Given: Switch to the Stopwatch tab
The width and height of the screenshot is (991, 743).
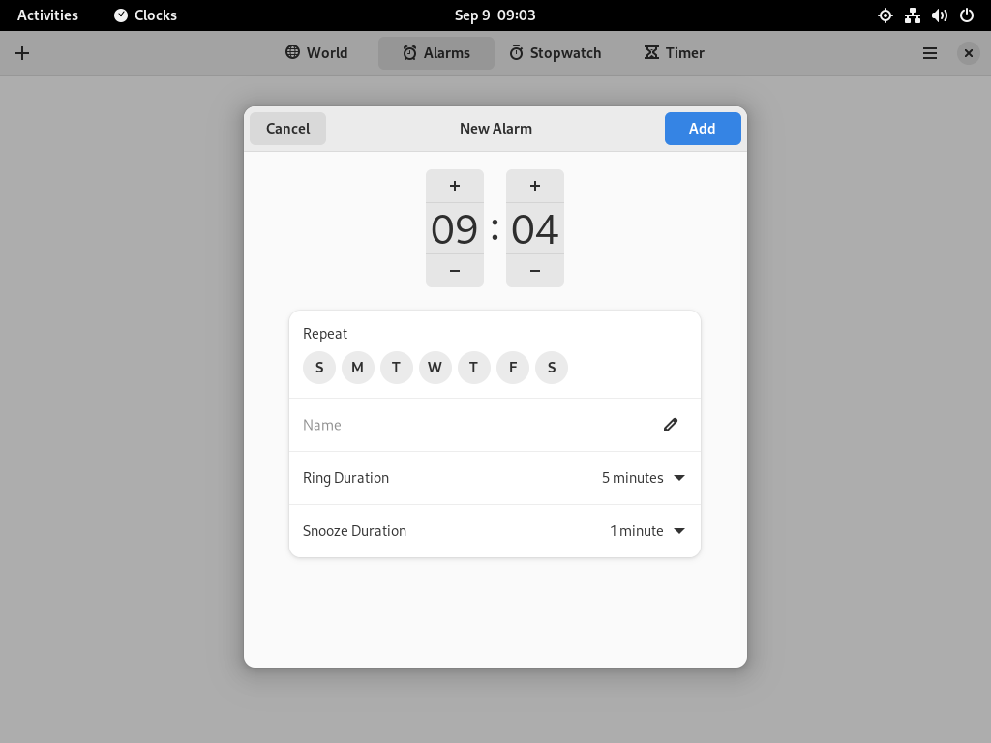Looking at the screenshot, I should point(556,53).
